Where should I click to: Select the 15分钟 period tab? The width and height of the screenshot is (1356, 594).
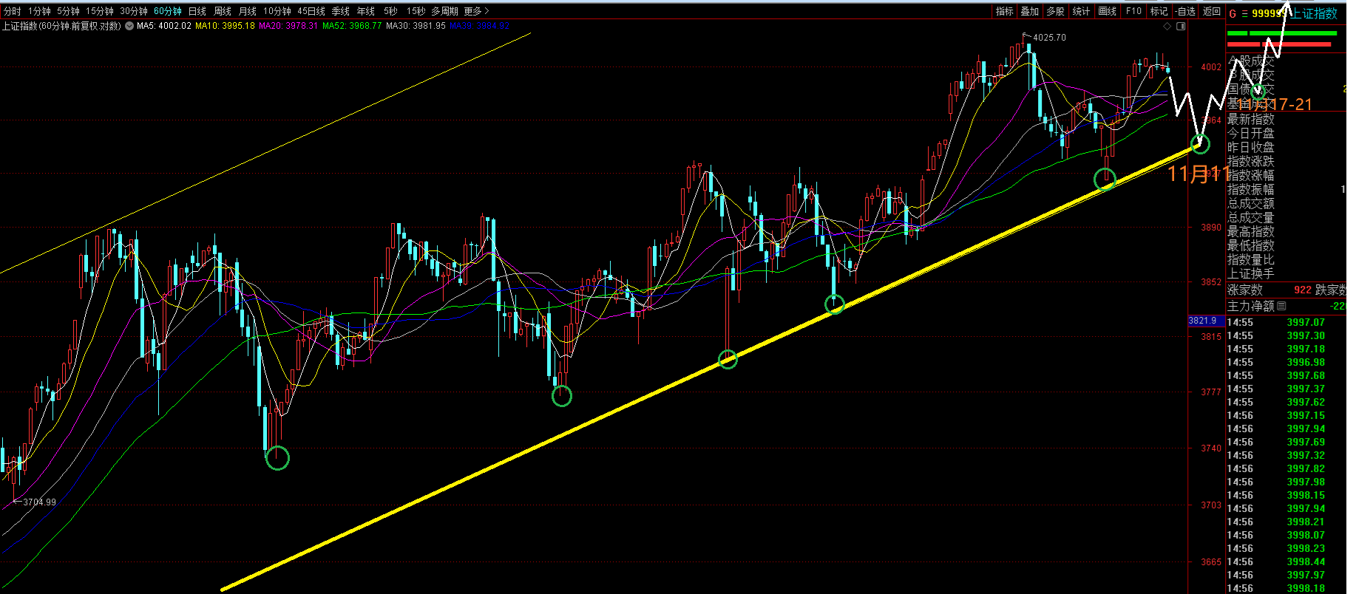(99, 11)
